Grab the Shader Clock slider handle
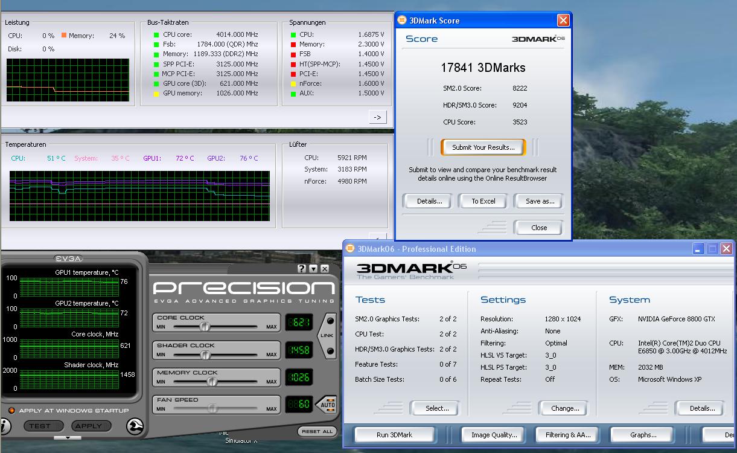The image size is (737, 453). 205,355
